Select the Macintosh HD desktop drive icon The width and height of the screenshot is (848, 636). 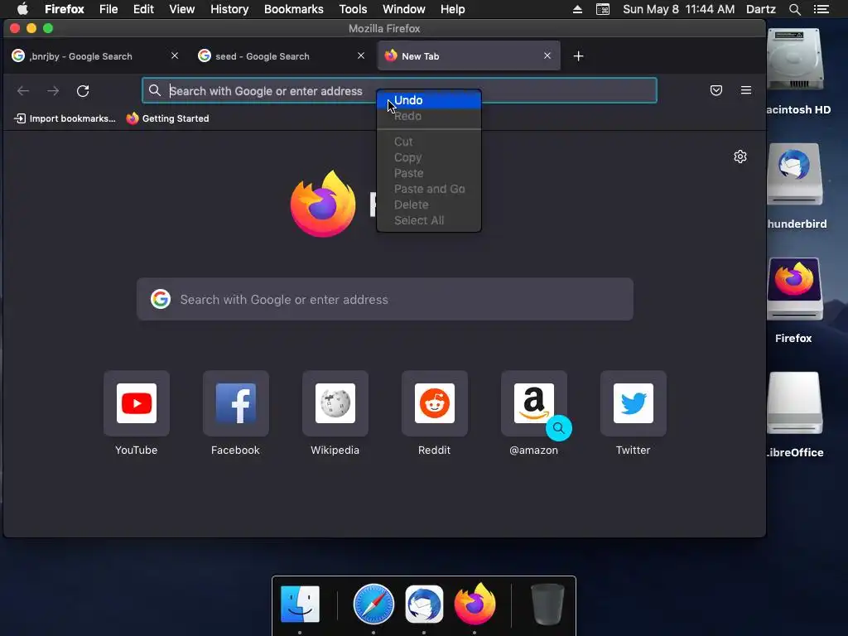click(x=796, y=60)
